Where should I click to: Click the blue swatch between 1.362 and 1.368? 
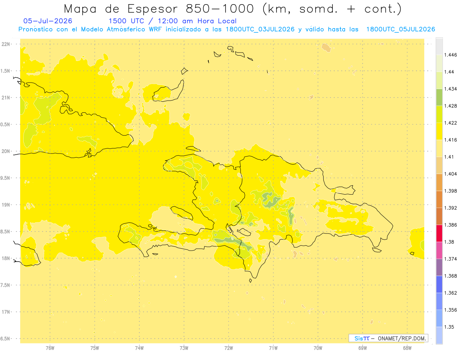(x=439, y=284)
